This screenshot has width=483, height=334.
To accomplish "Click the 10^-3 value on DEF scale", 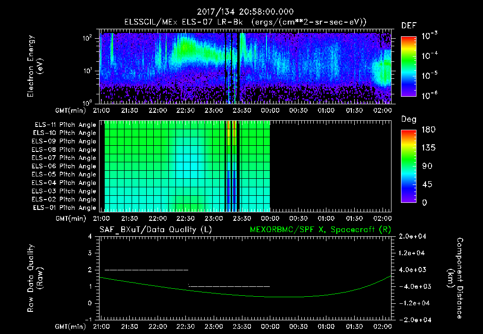I will click(430, 36).
